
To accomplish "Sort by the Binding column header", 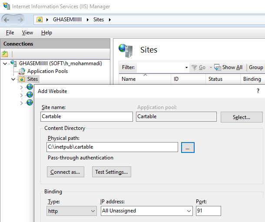I will [252, 79].
